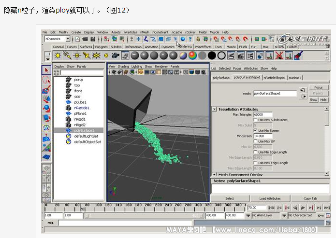The image size is (336, 238).
Task: Click the new scene file icon
Action: [77, 39]
